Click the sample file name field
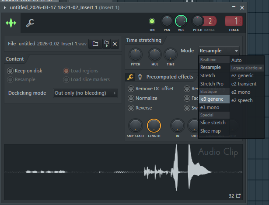Screen dimensions: 269x205 (x=52, y=44)
